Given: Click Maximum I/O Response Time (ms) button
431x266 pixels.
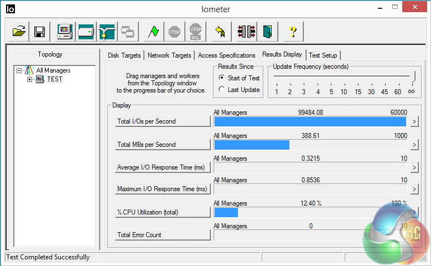Looking at the screenshot, I should pyautogui.click(x=163, y=189).
